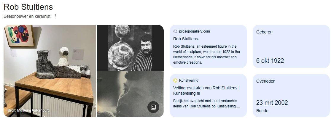Click the prosopogallery.com globe favicon

click(x=175, y=31)
